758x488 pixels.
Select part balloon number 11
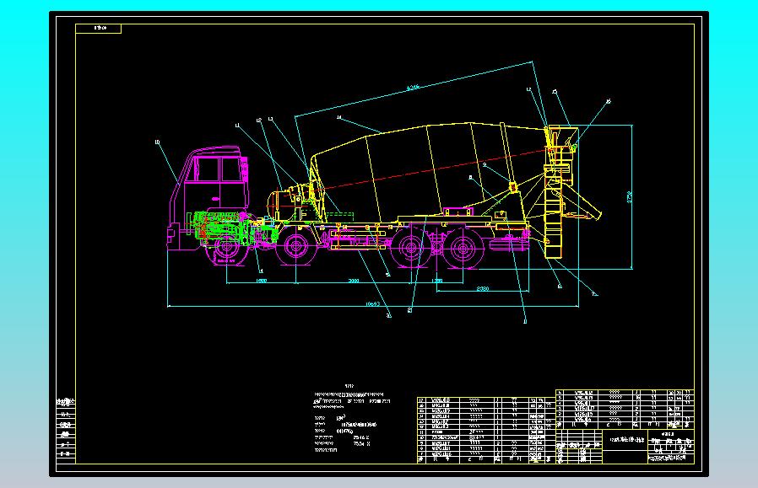pyautogui.click(x=237, y=126)
